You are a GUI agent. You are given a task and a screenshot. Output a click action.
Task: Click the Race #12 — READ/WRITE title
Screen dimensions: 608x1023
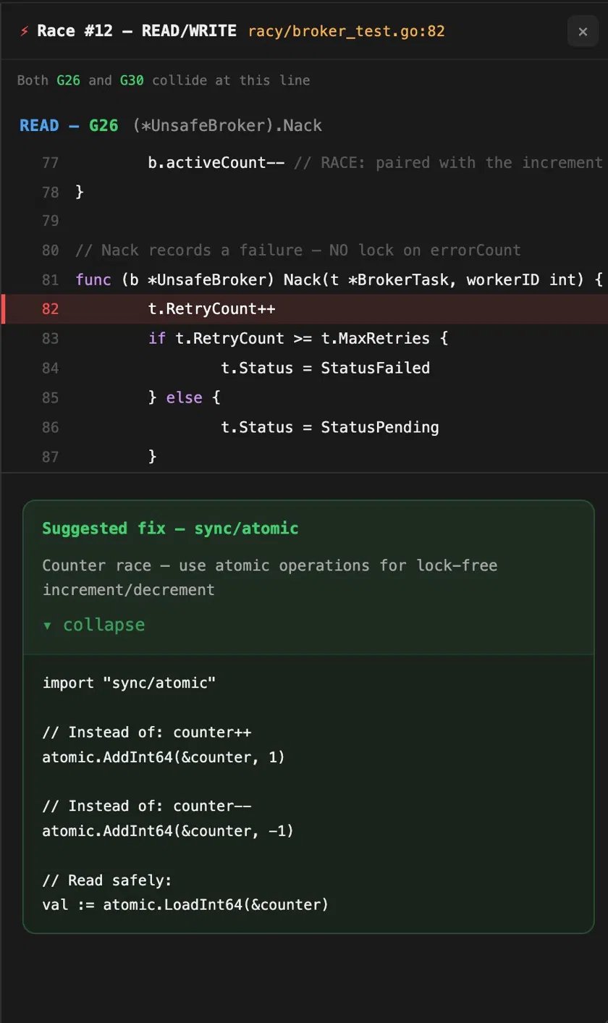pyautogui.click(x=137, y=31)
